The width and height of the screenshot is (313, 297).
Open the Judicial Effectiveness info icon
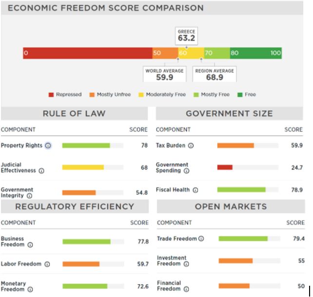[x=41, y=171]
